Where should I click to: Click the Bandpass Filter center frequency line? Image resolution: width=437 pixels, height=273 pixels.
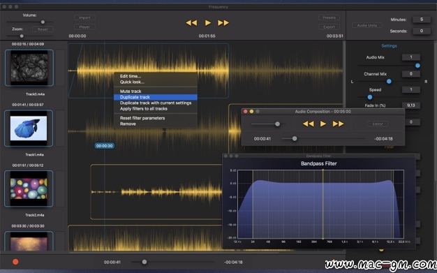coord(323,204)
